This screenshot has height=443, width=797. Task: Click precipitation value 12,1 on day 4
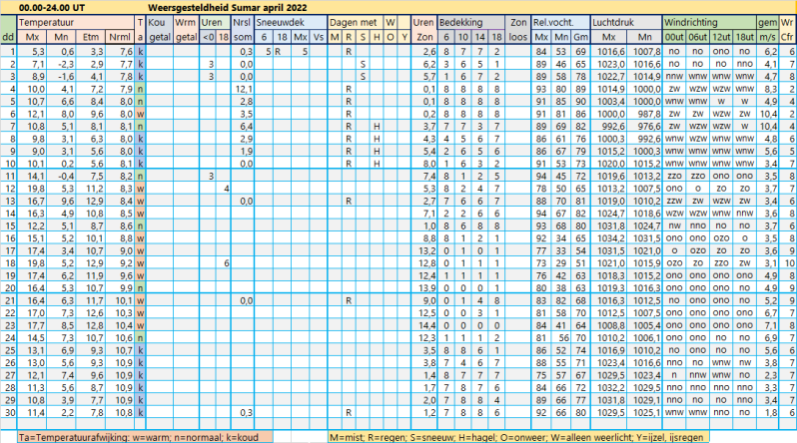(243, 89)
